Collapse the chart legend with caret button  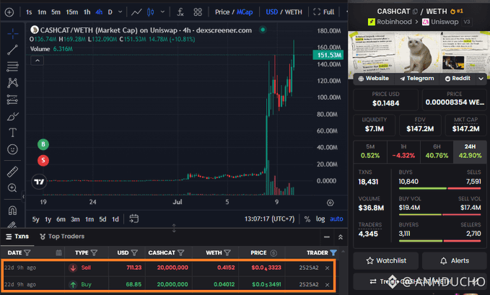click(38, 61)
